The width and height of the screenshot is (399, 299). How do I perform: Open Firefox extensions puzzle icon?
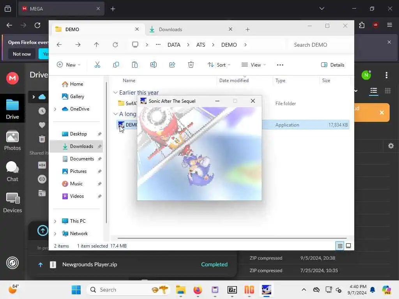tap(362, 25)
